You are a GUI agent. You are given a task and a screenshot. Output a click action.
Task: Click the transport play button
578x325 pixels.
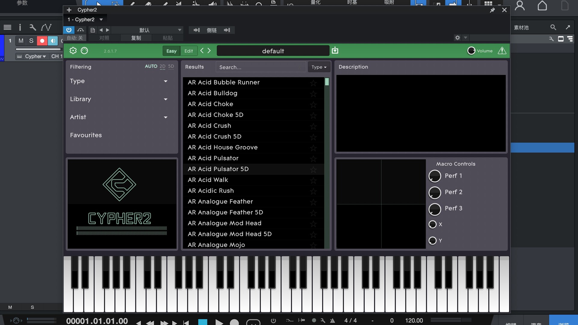(219, 322)
